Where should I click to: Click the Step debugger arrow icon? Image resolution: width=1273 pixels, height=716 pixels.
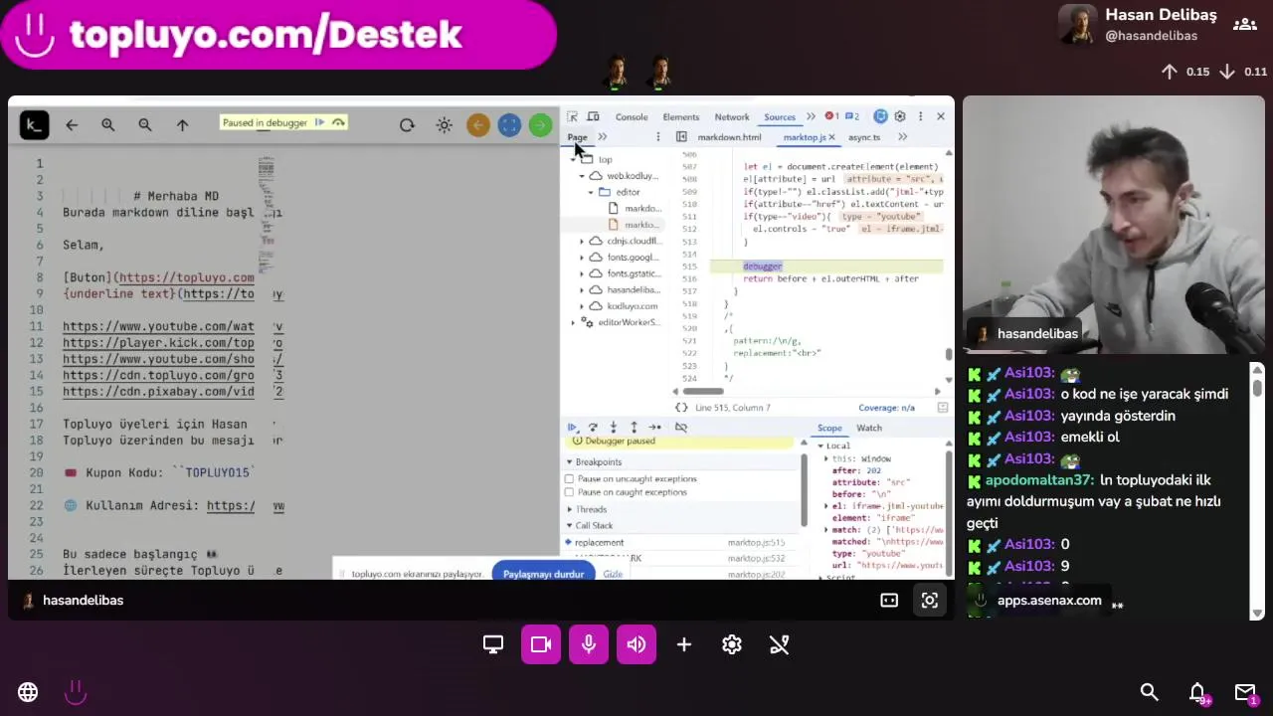(x=654, y=428)
